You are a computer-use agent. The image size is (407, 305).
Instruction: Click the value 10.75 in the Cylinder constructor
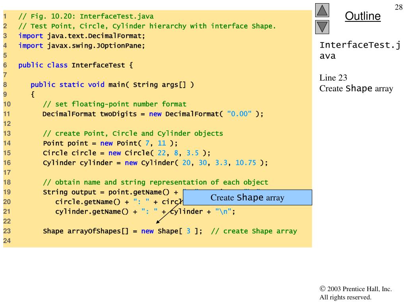point(246,163)
